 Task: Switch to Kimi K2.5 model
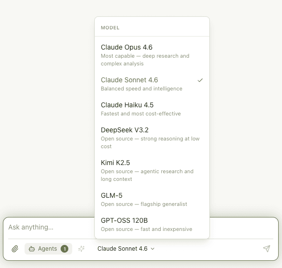(152, 170)
